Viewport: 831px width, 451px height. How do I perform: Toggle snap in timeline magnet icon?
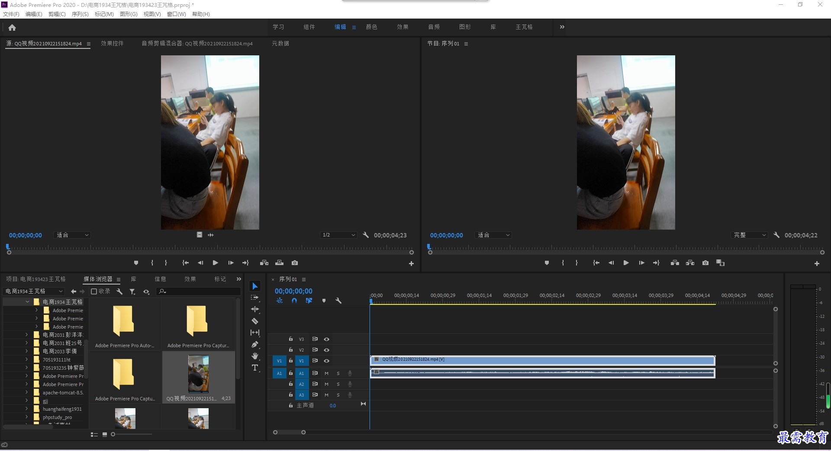pos(294,301)
